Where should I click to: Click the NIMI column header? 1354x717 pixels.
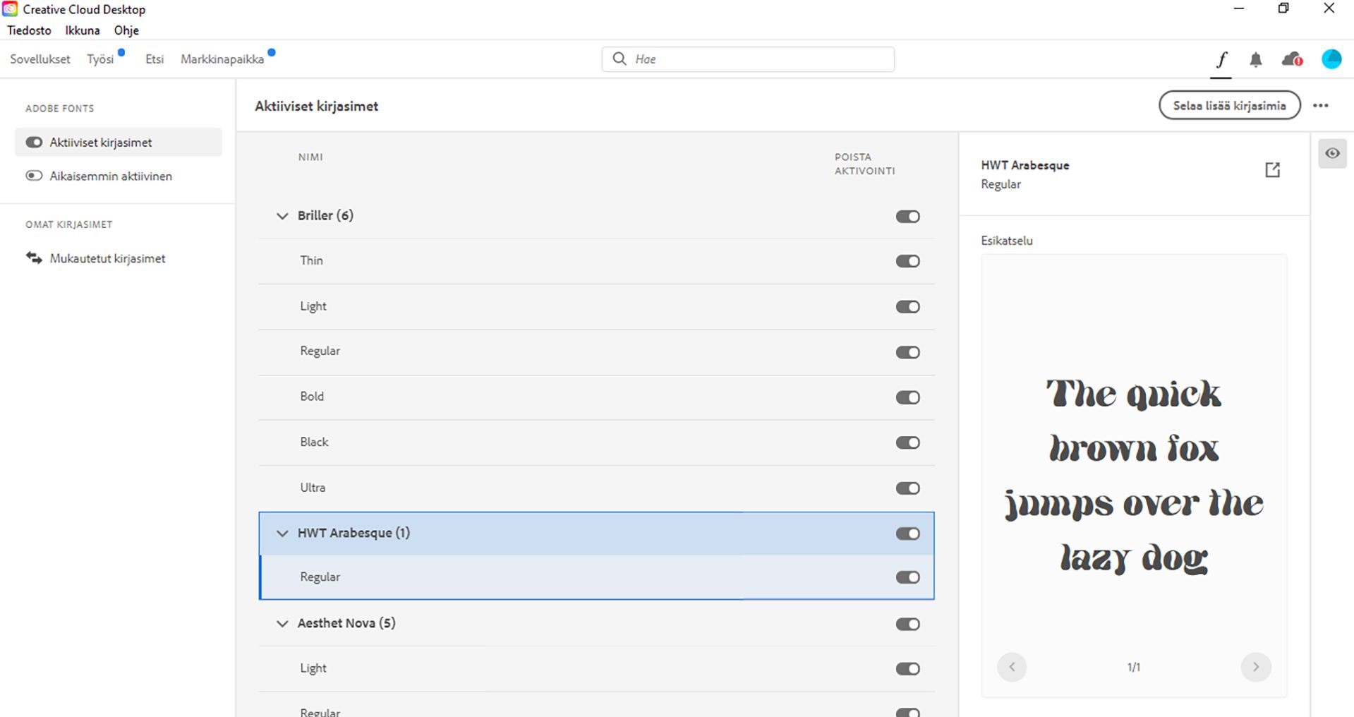(x=310, y=157)
